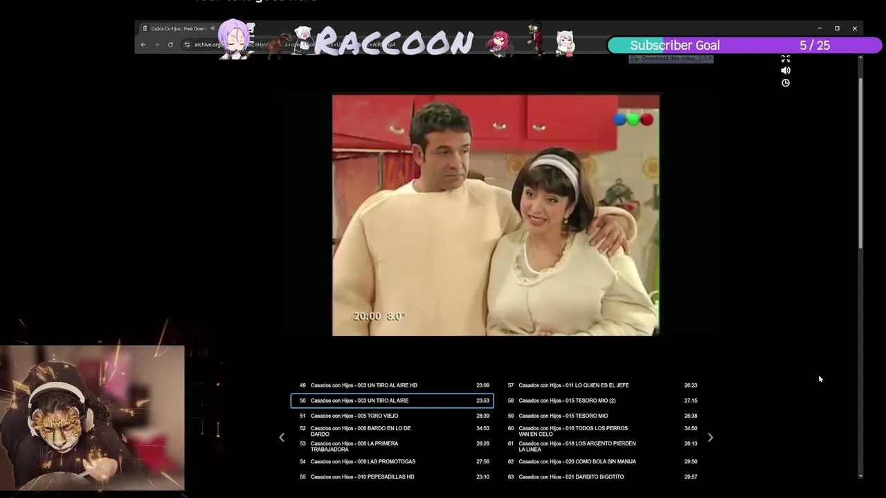Image resolution: width=886 pixels, height=498 pixels.
Task: Click the scrollbar down arrow at bottom right
Action: click(x=860, y=476)
